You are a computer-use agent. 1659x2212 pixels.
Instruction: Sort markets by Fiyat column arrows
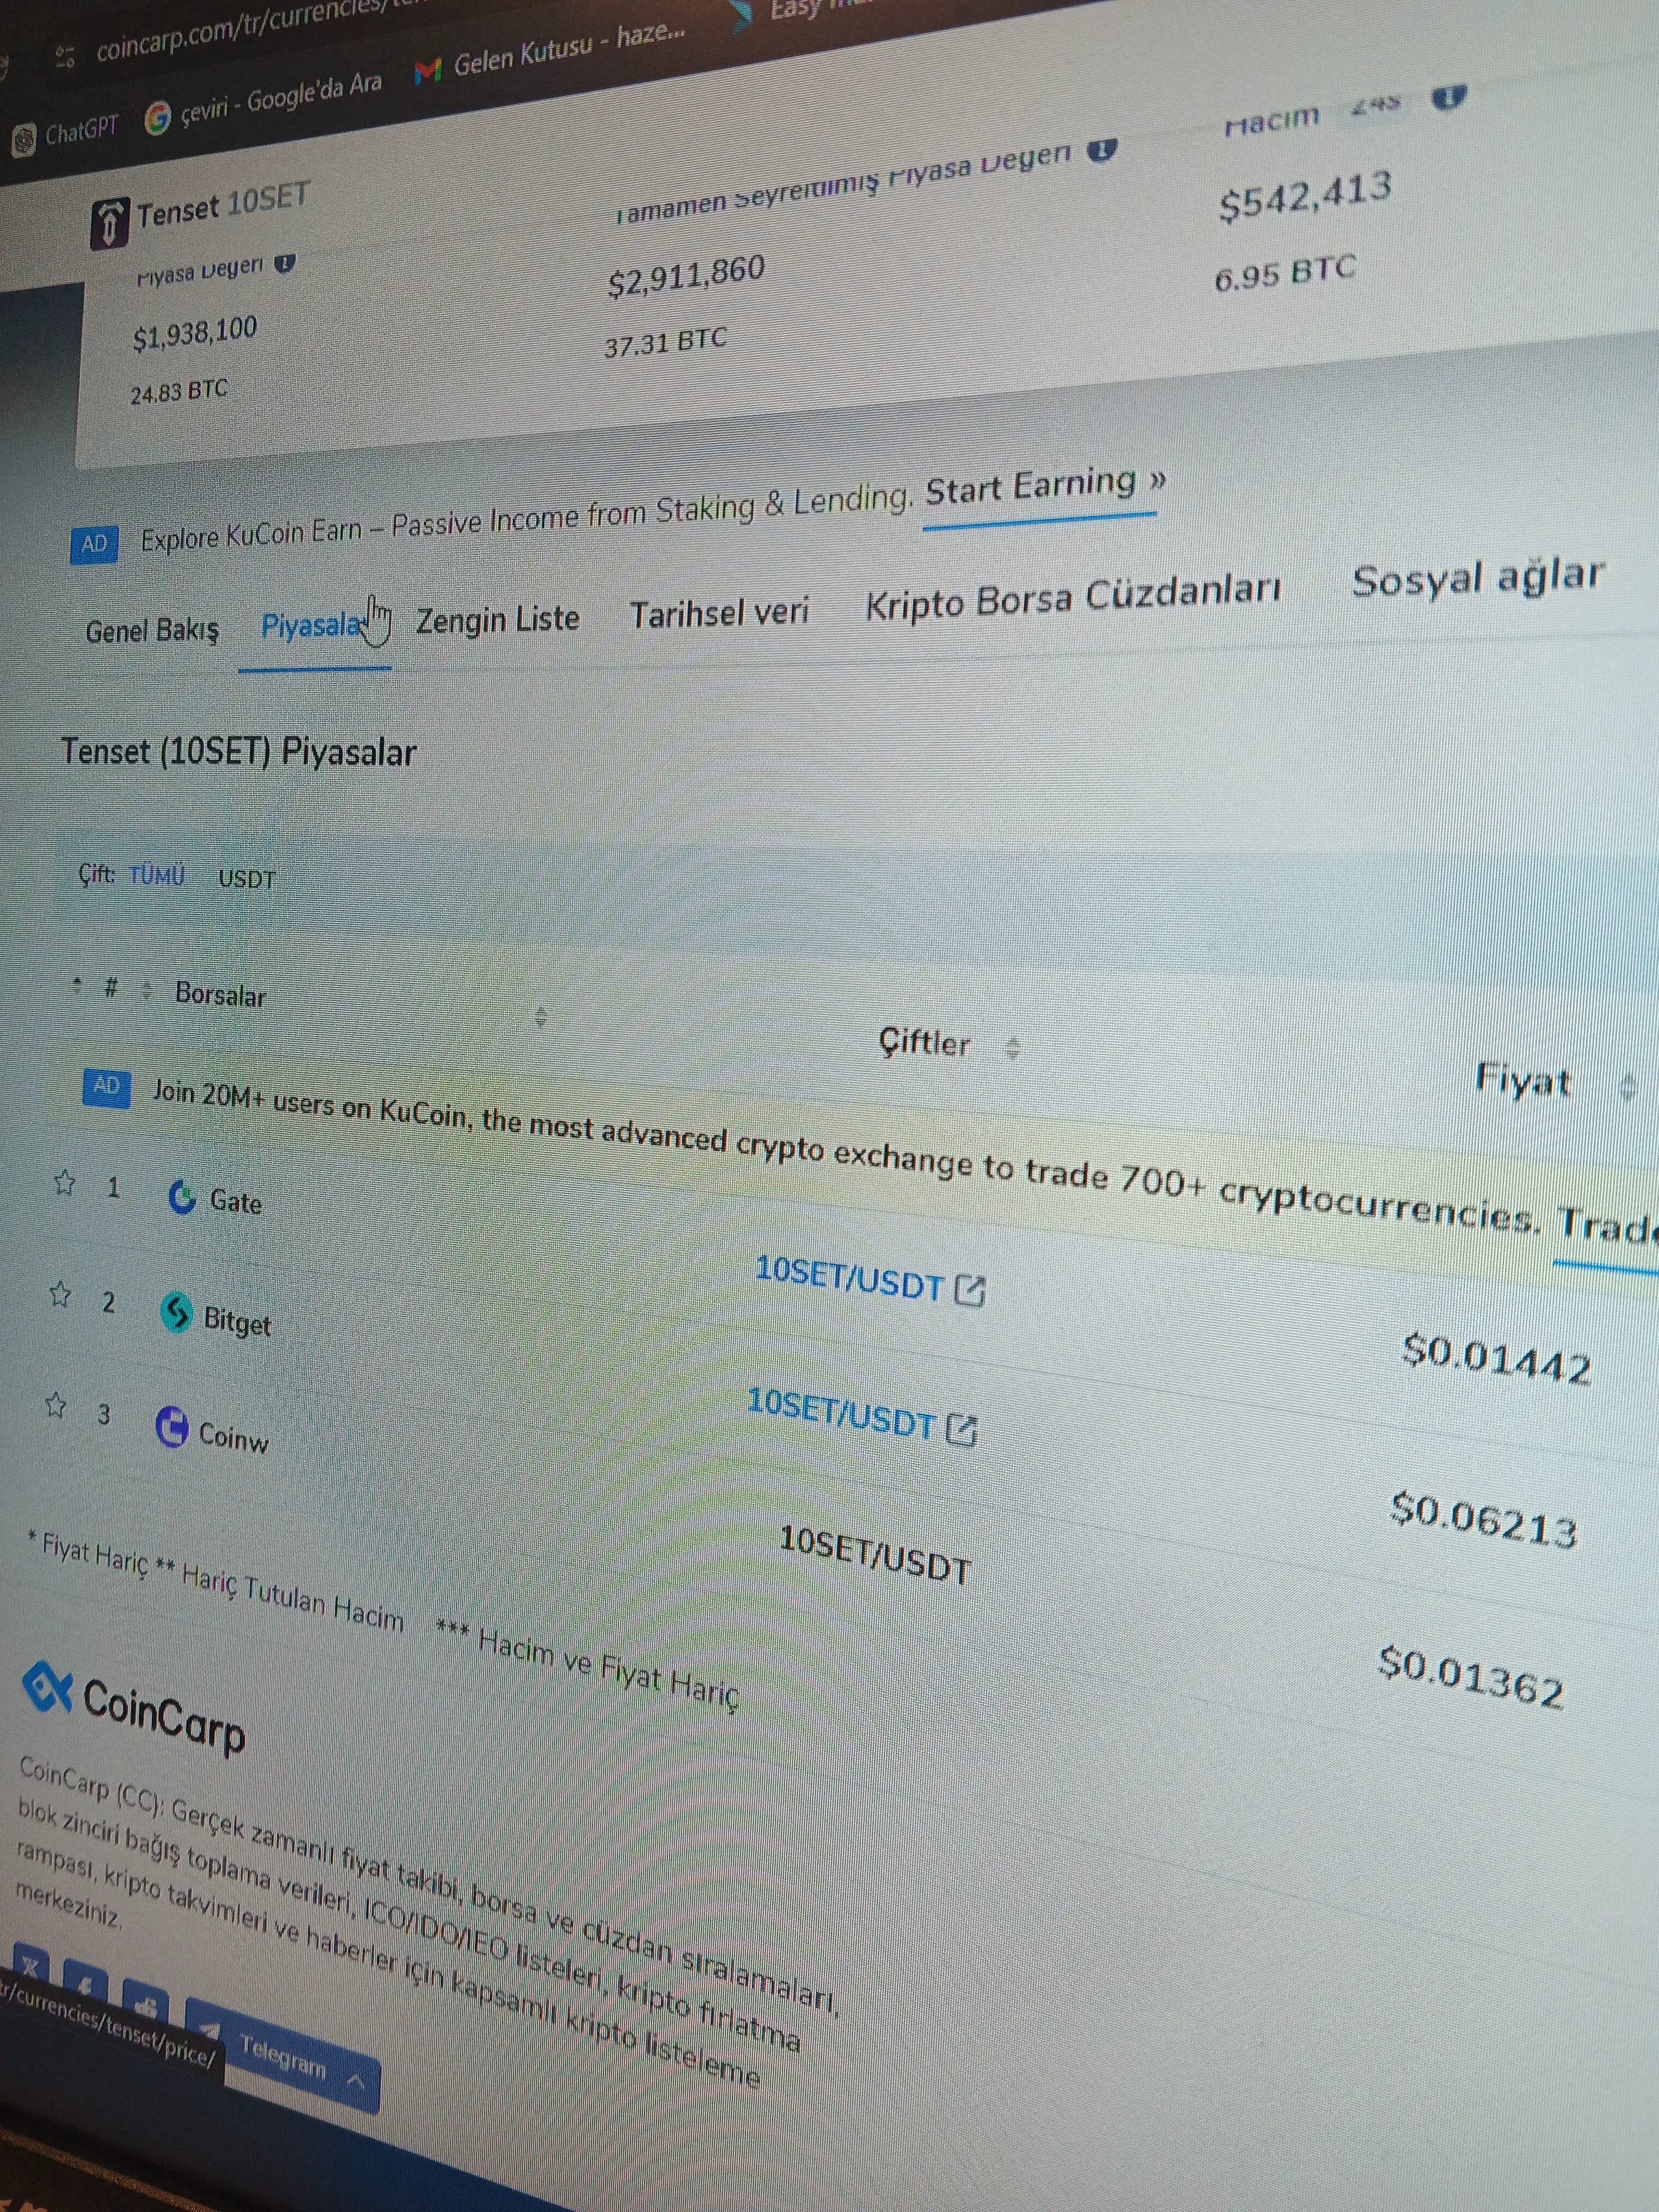pos(1627,1087)
